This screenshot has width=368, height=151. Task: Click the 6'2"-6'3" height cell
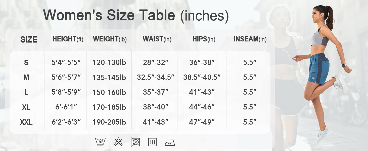click(x=66, y=122)
